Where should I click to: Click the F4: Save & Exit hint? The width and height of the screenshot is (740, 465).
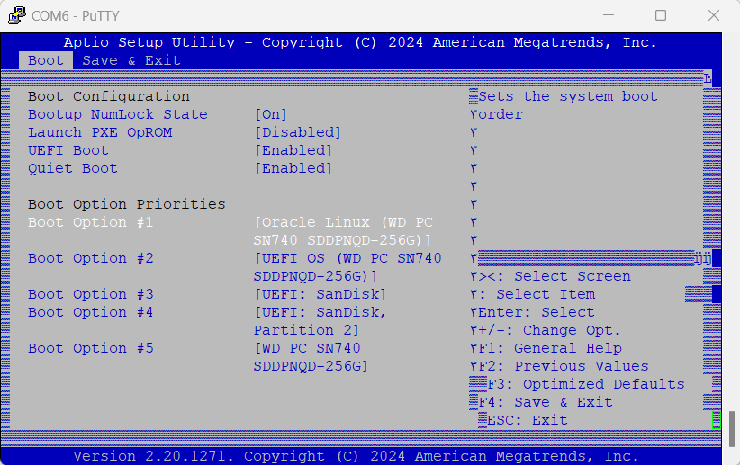546,402
